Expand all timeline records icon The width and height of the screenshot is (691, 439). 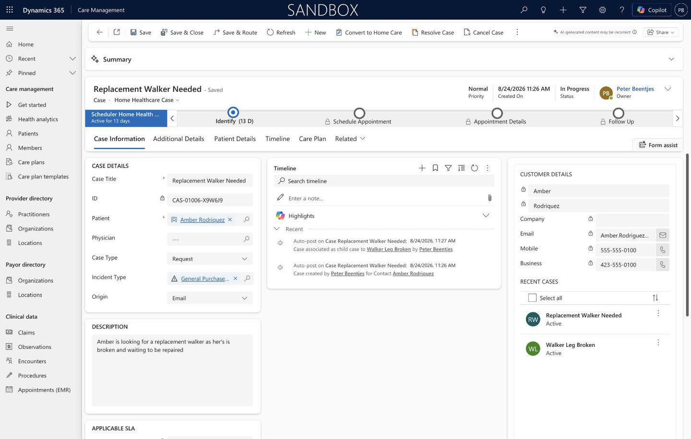(x=461, y=168)
